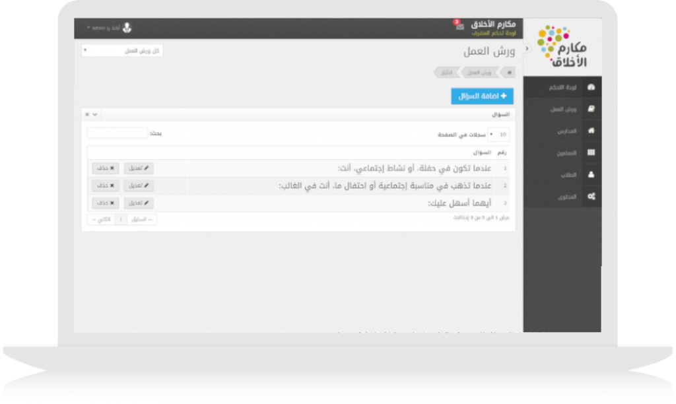Viewport: 676px width, 404px height.
Task: Click the اضافة السؤال button
Action: [482, 96]
